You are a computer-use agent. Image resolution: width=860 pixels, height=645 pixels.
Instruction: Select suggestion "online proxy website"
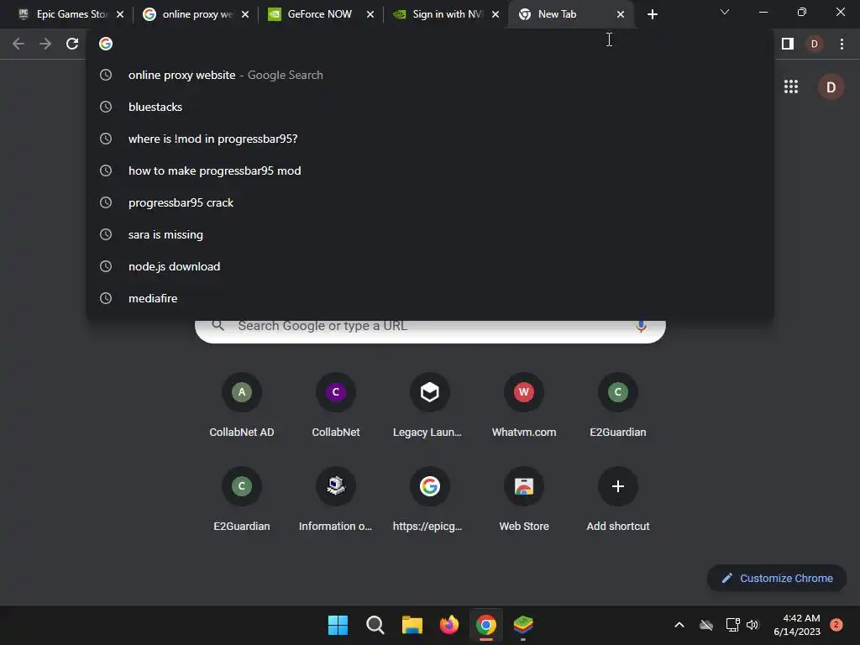pos(430,75)
